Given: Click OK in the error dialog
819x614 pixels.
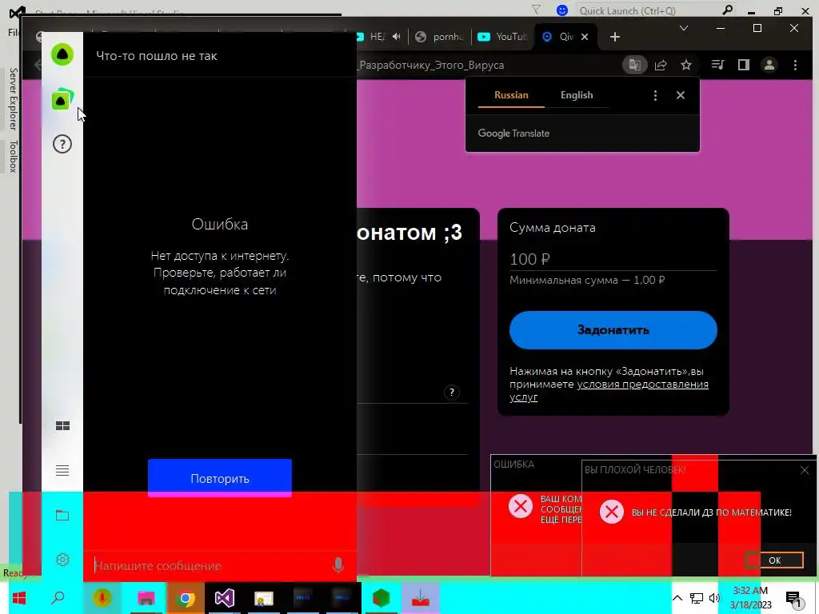Looking at the screenshot, I should point(774,560).
